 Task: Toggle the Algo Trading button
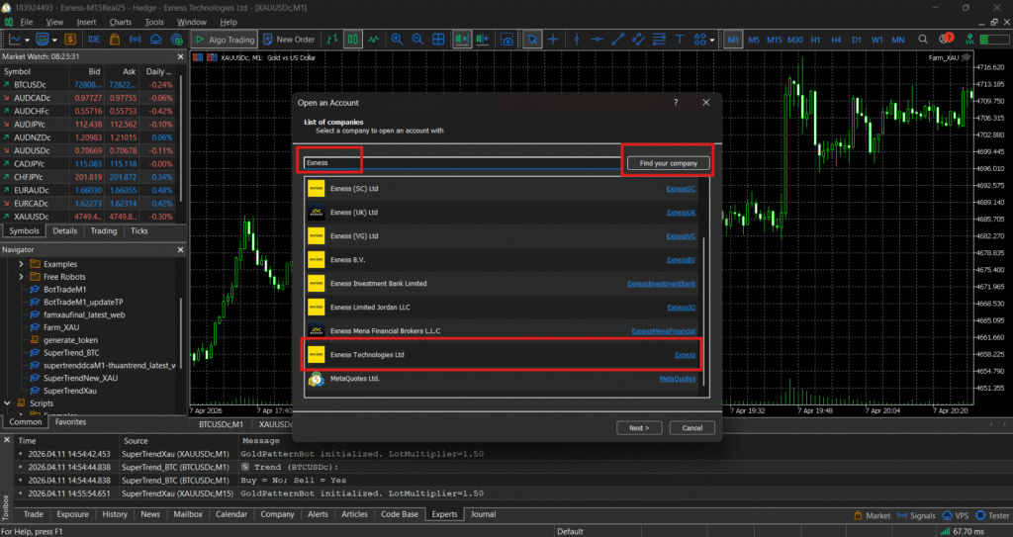click(224, 40)
